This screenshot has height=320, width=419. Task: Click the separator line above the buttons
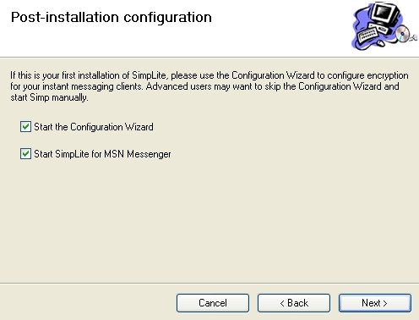tap(209, 283)
